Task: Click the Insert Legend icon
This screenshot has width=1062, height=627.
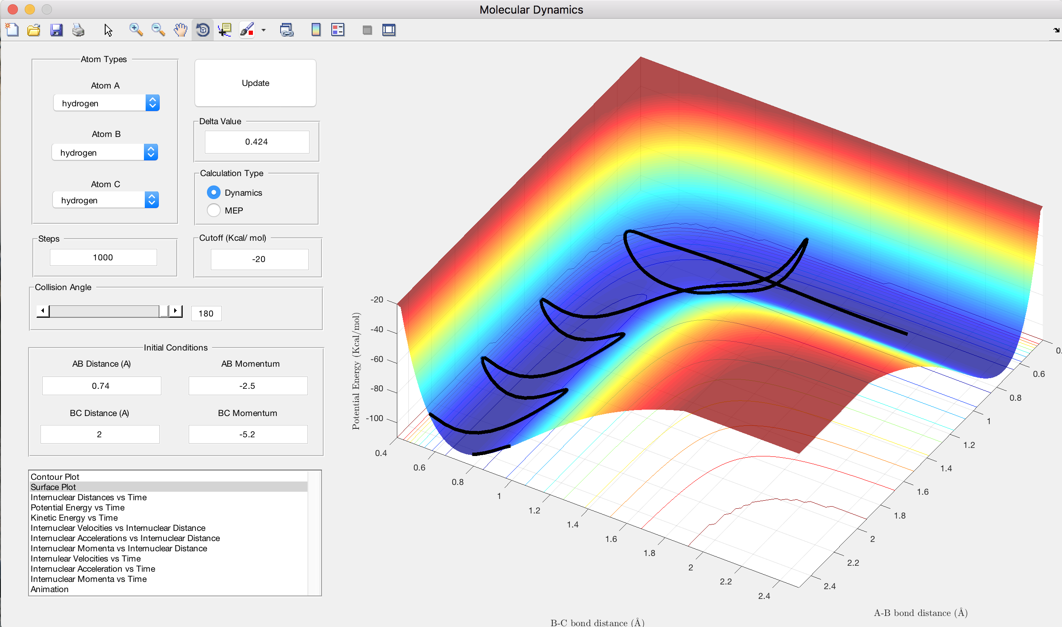Action: click(x=338, y=30)
